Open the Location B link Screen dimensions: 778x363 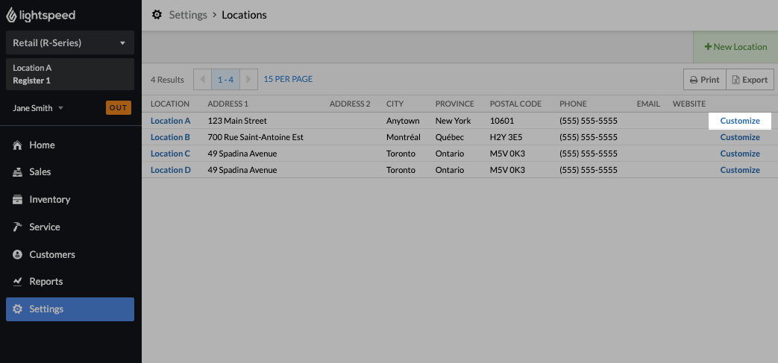(x=170, y=137)
